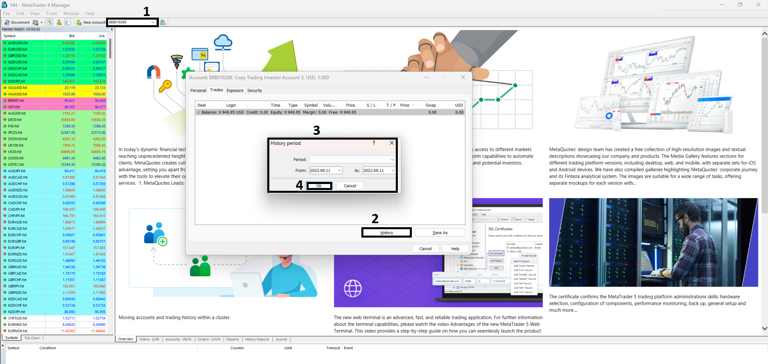The height and width of the screenshot is (364, 768).
Task: Close the Market Watch panel
Action: (x=112, y=29)
